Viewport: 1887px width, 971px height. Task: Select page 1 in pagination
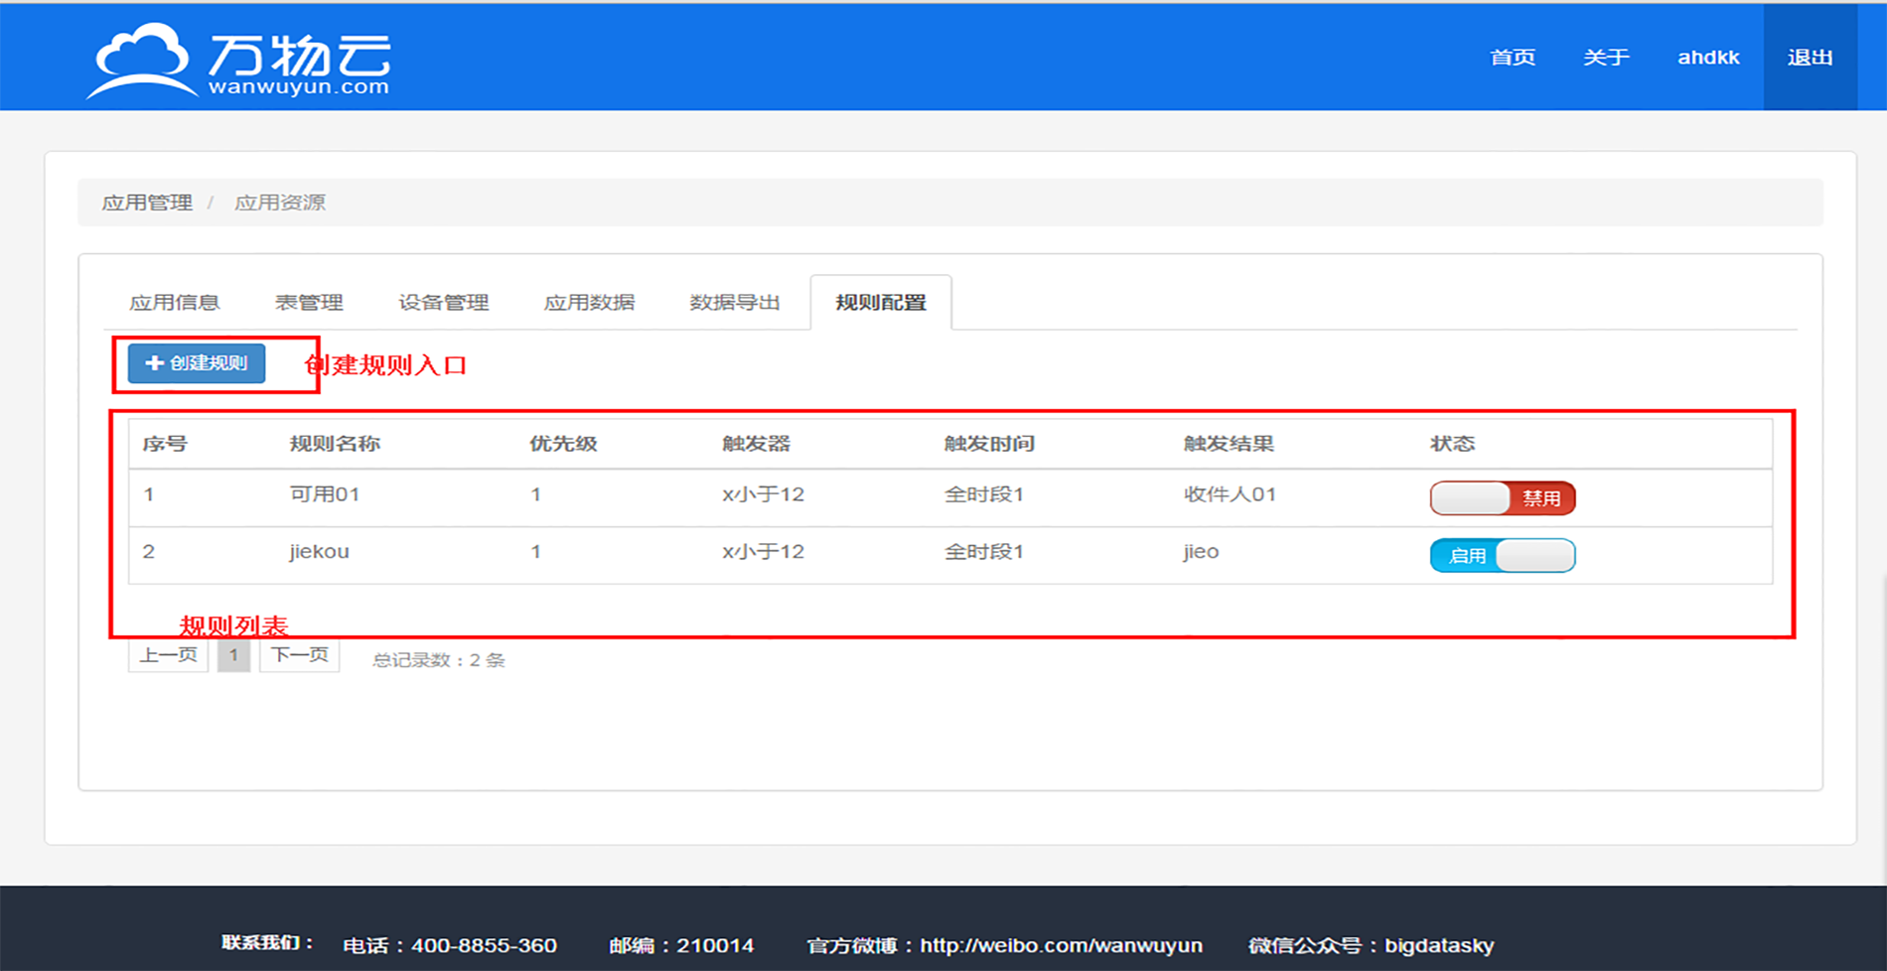pos(233,655)
